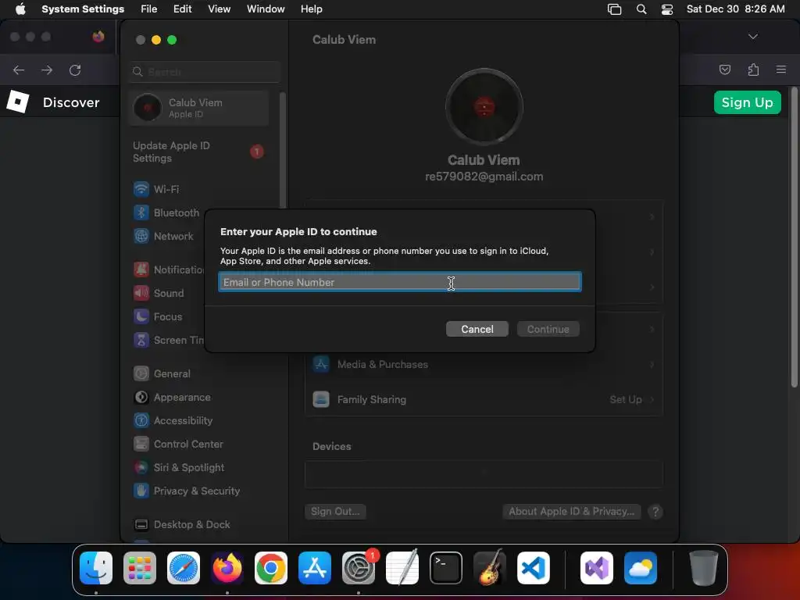The width and height of the screenshot is (800, 600).
Task: Open Firefox from the Dock
Action: tap(227, 568)
